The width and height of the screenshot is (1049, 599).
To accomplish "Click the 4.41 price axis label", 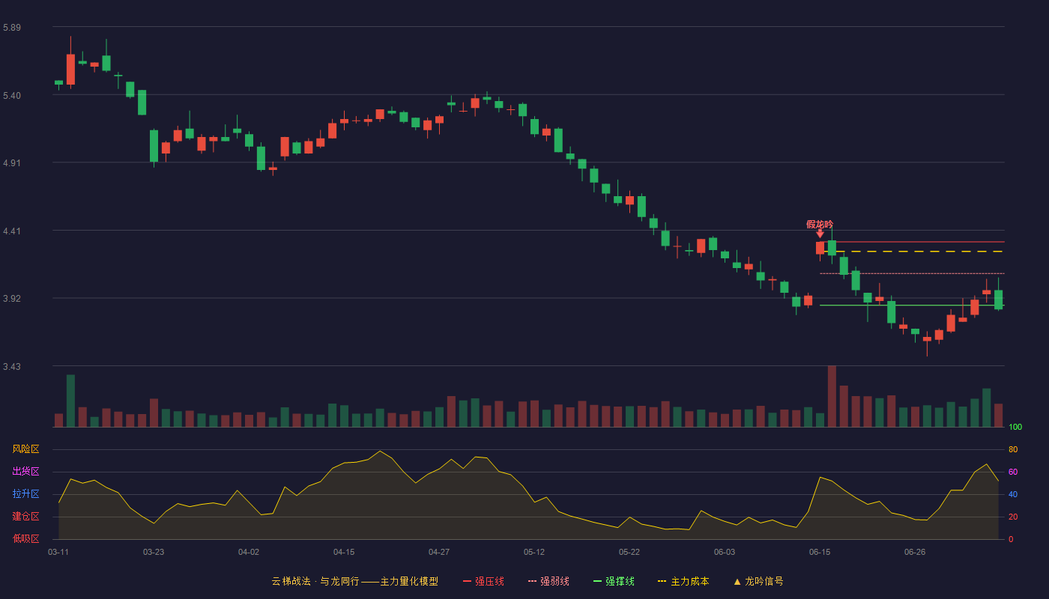I will click(12, 231).
